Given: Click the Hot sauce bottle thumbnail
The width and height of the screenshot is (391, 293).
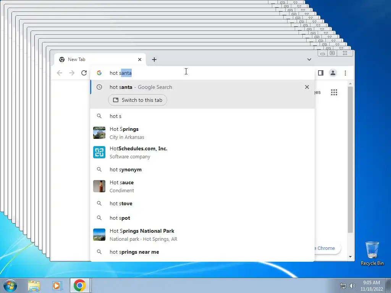Looking at the screenshot, I should click(x=99, y=186).
